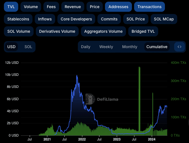Enable SOL Price on chart
The image size is (189, 143).
click(x=136, y=19)
